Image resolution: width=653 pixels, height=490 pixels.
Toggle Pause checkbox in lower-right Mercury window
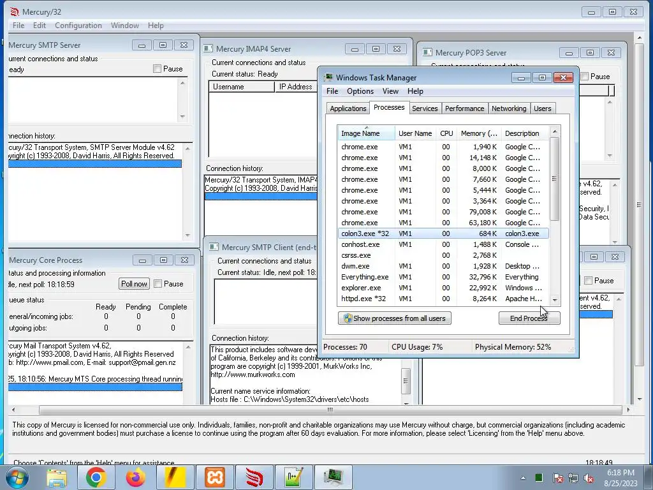click(588, 281)
